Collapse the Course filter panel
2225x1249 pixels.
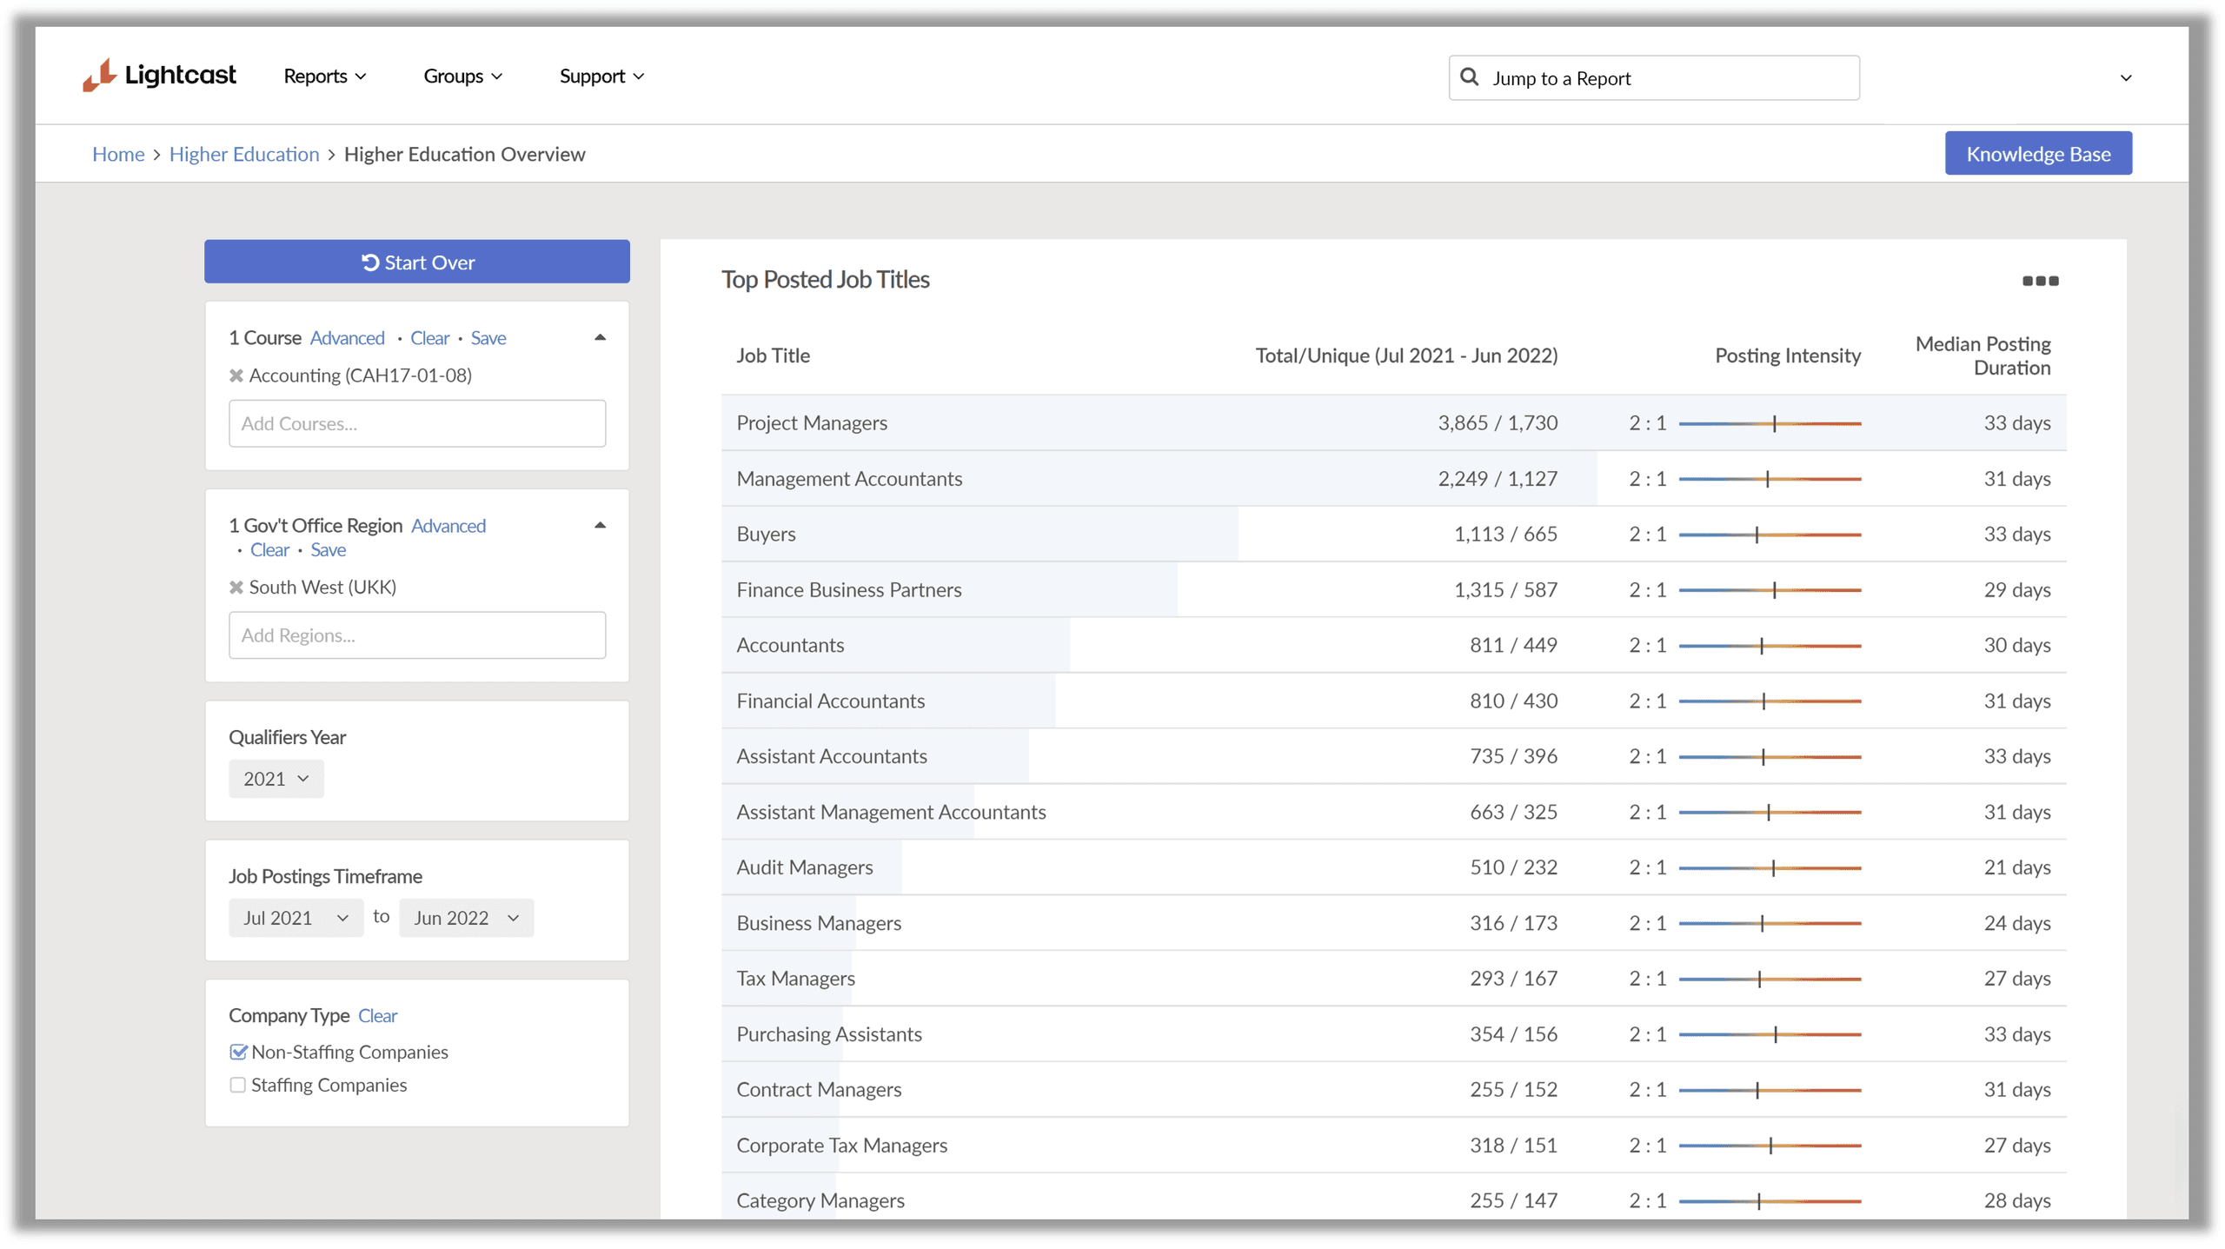(x=600, y=337)
